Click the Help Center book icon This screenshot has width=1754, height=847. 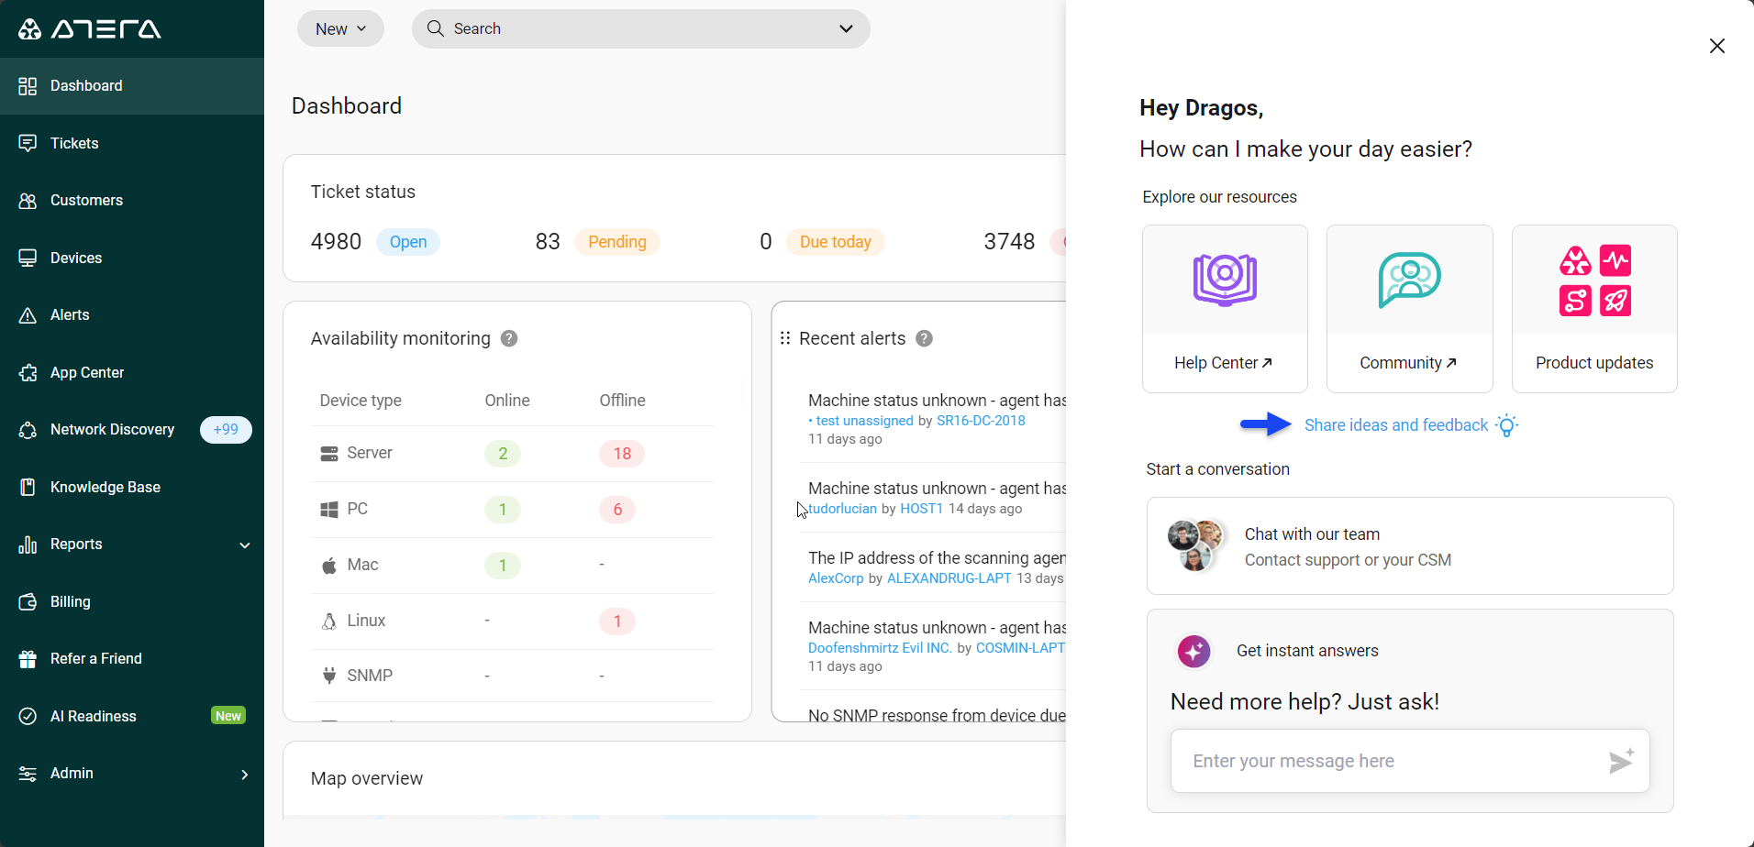[1225, 280]
